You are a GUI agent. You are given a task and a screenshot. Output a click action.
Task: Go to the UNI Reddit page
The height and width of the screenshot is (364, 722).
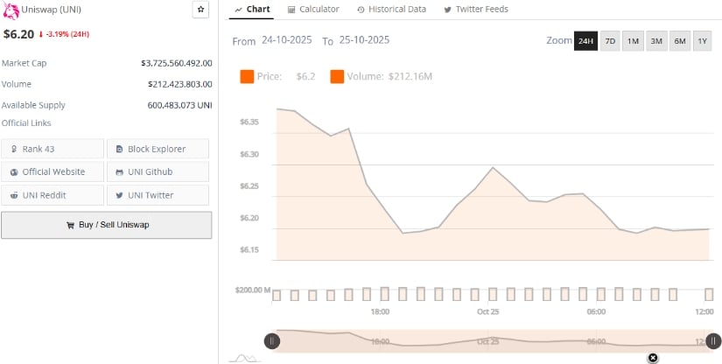(53, 195)
